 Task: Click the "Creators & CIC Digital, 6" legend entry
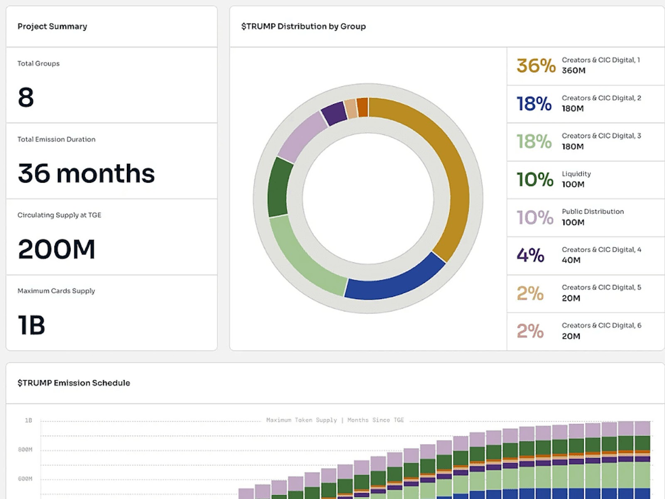coord(586,331)
